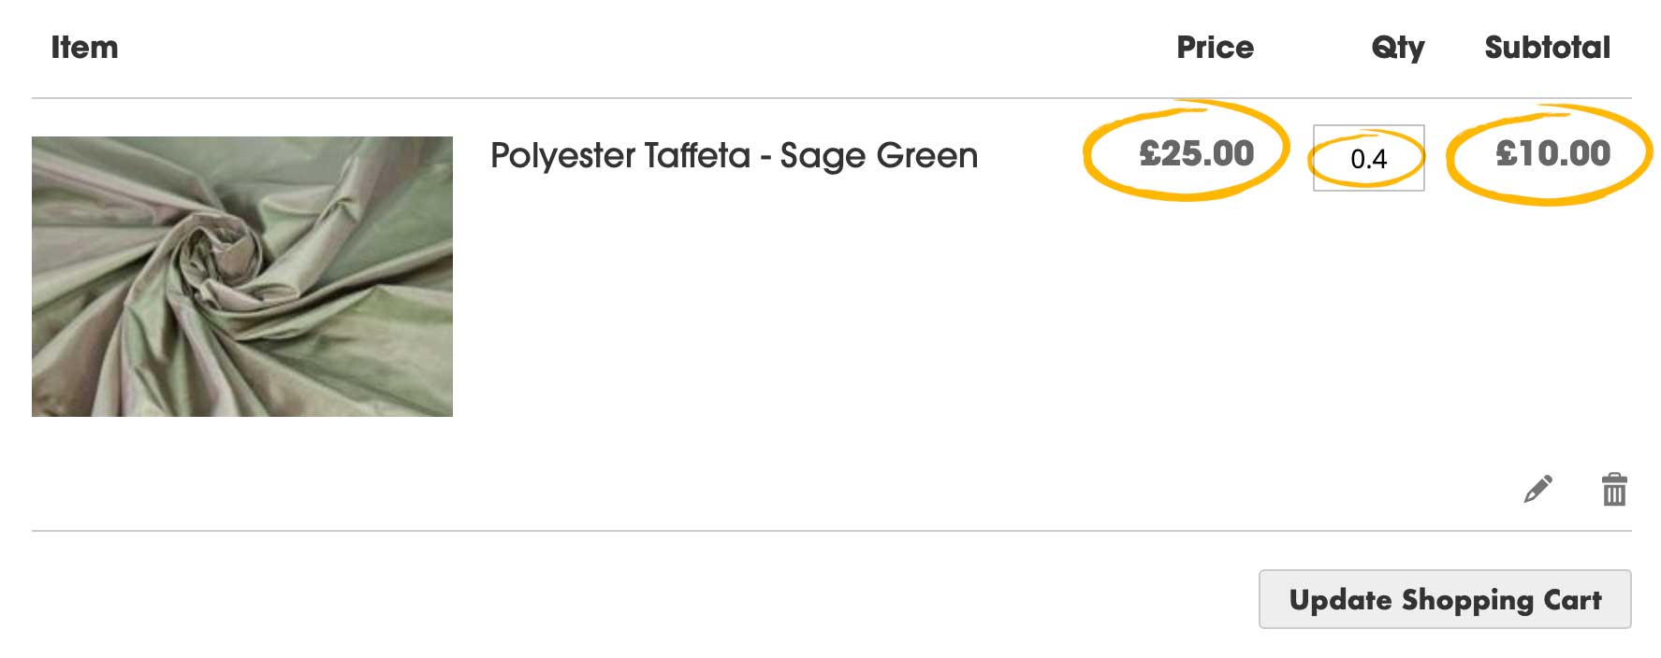1661x658 pixels.
Task: Click the Subtotal column header
Action: 1547,48
